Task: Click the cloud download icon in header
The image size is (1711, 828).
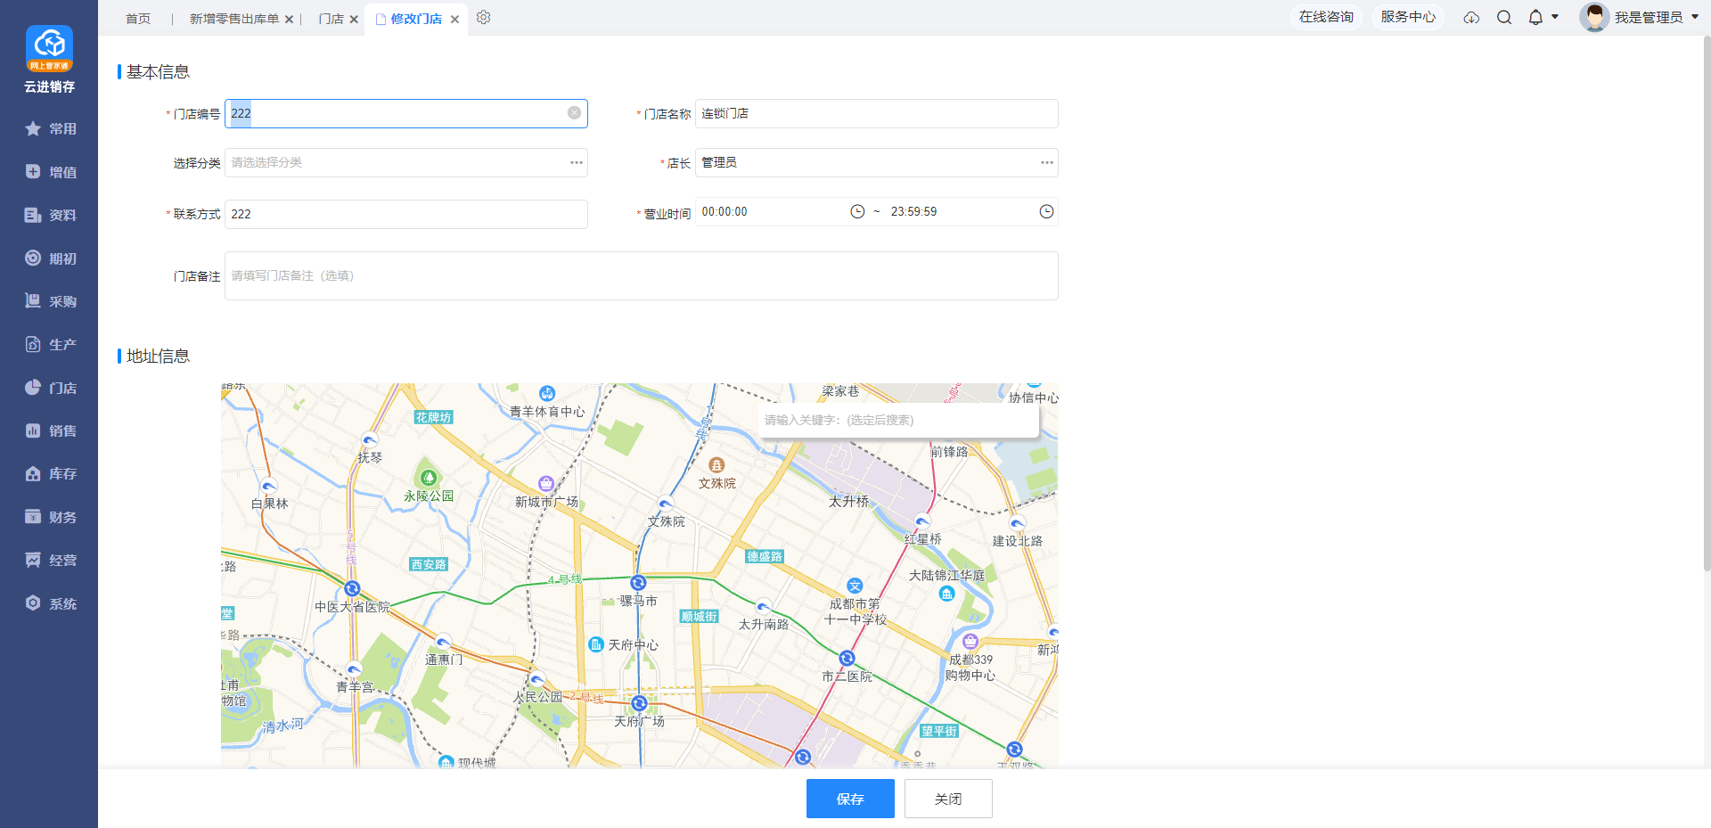Action: [1471, 18]
